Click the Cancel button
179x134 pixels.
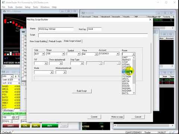[138, 117]
